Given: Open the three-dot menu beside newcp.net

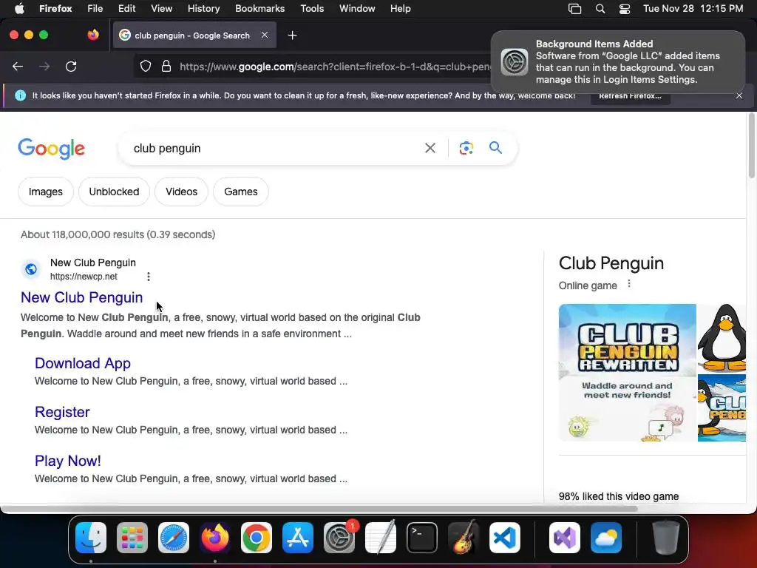Looking at the screenshot, I should (148, 277).
